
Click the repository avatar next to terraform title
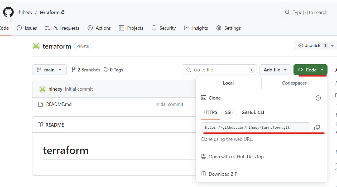click(36, 46)
